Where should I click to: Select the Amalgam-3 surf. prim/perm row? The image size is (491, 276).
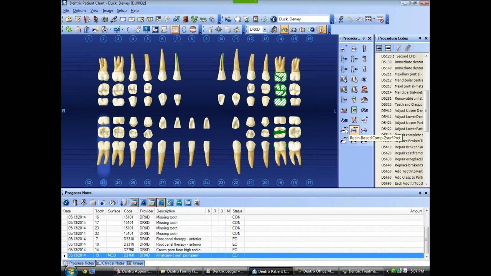(245, 255)
